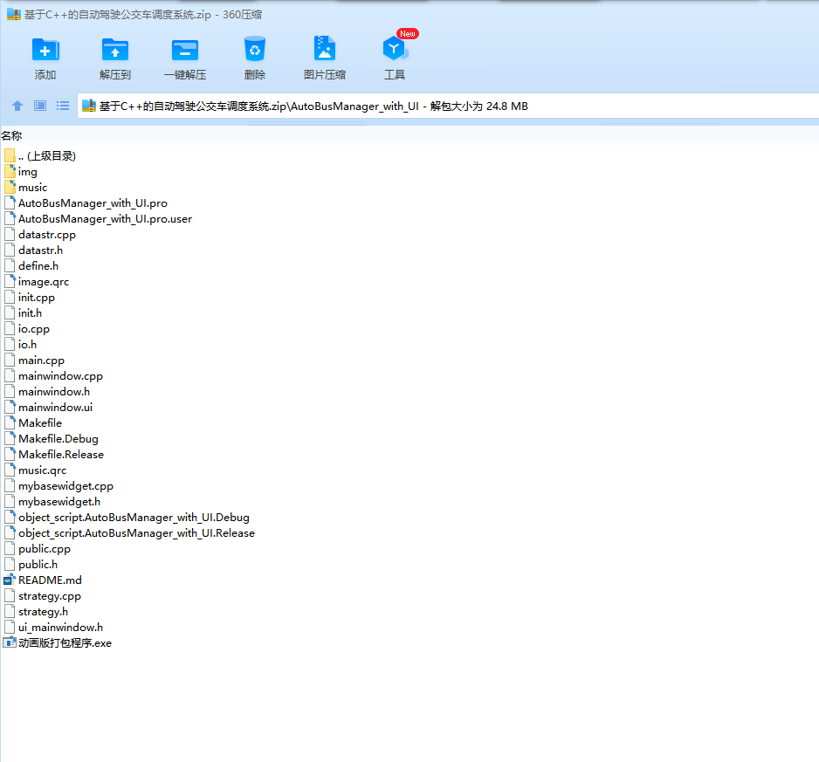Switch to list view mode
Image resolution: width=819 pixels, height=762 pixels.
[63, 106]
